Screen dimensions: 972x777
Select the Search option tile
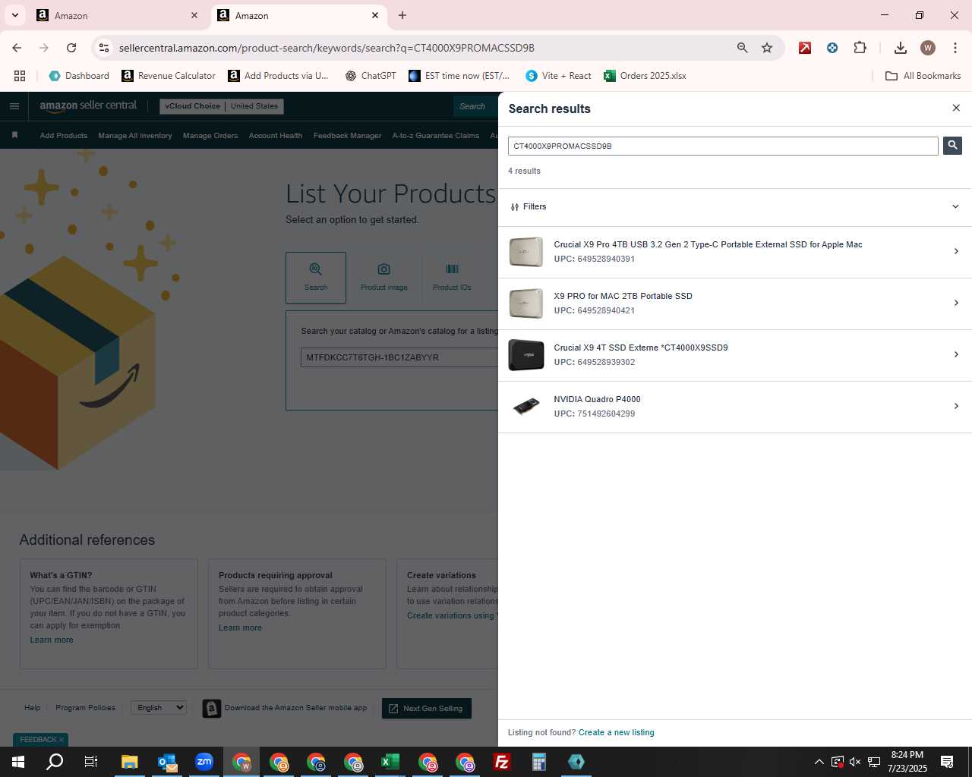point(316,277)
